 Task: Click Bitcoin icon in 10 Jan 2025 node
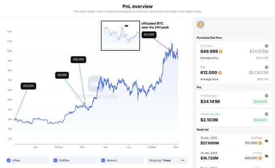pyautogui.click(x=260, y=143)
